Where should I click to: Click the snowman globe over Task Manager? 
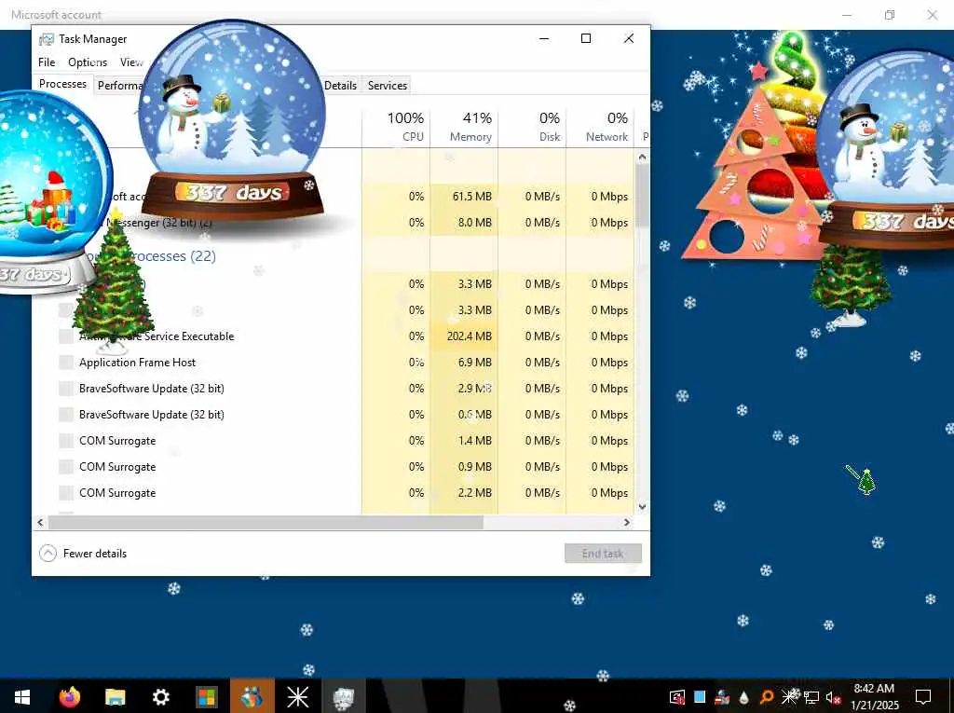233,119
